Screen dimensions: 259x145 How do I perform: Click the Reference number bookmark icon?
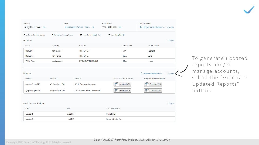(53, 35)
